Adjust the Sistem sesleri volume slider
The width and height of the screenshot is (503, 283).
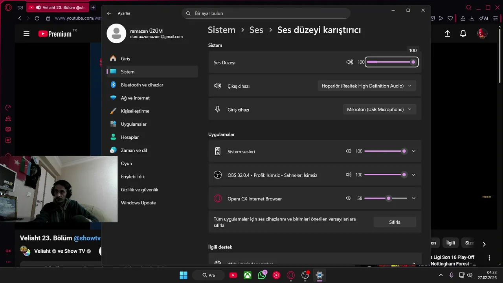click(386, 151)
